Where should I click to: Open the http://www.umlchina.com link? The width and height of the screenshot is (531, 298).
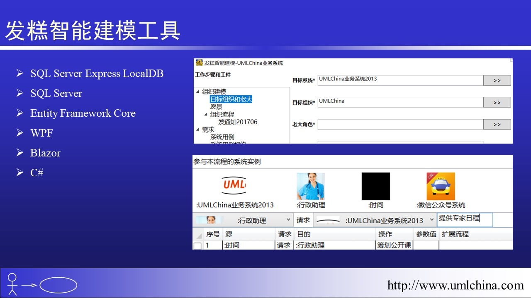click(x=455, y=285)
